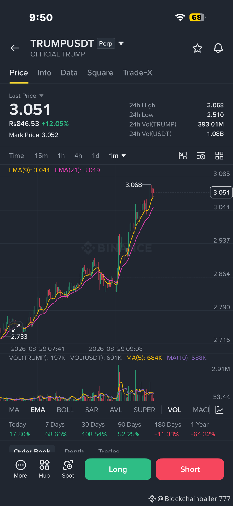
Task: Tap the green Long button
Action: point(118,469)
